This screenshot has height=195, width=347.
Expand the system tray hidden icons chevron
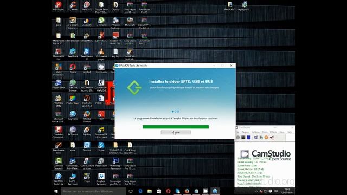point(256,191)
